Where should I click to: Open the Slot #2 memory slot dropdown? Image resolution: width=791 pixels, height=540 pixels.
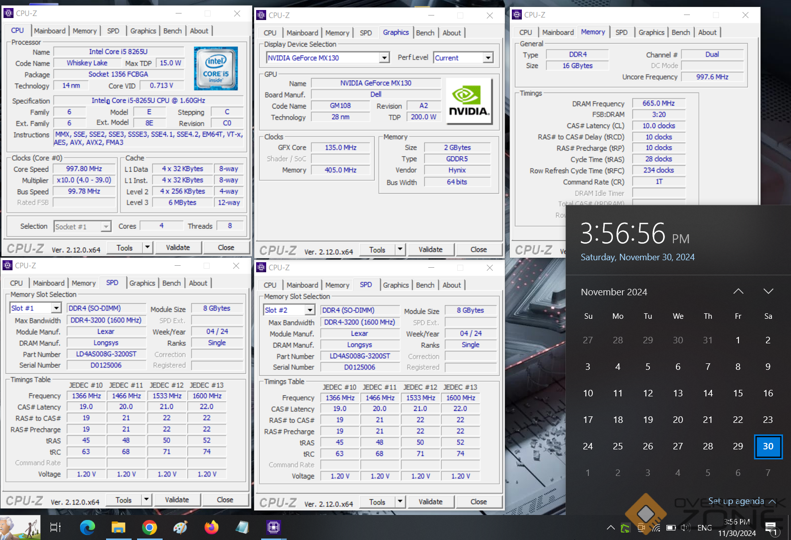(x=310, y=310)
